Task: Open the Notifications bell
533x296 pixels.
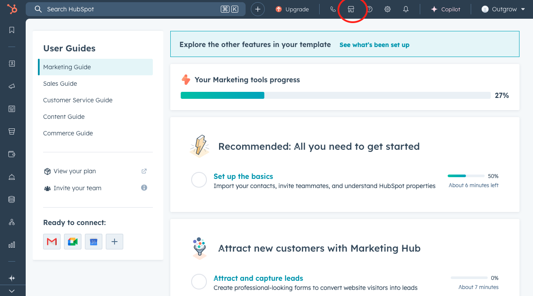Action: point(406,9)
